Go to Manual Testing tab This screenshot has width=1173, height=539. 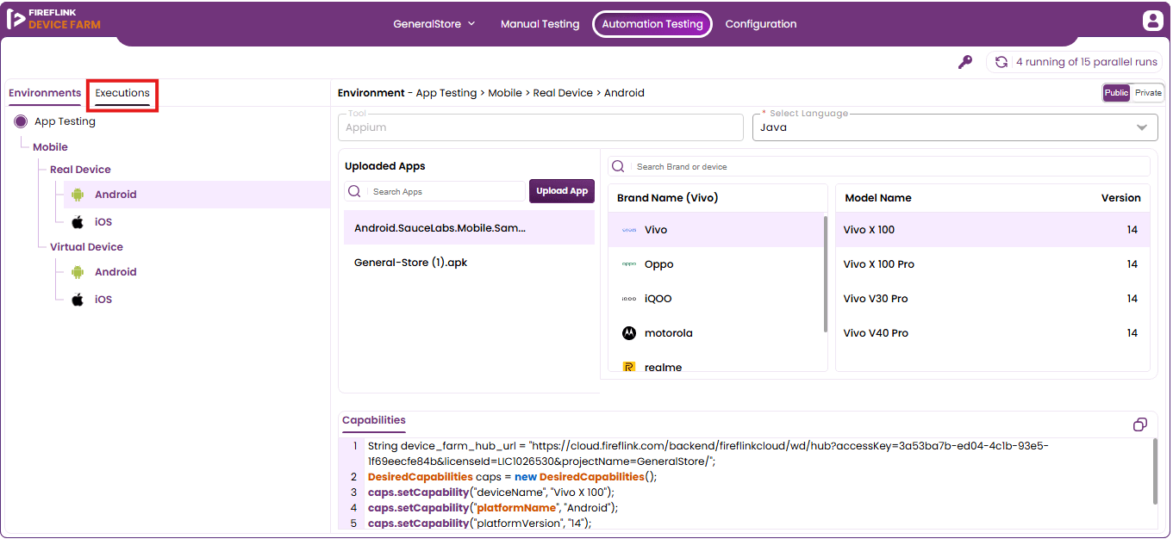[540, 24]
